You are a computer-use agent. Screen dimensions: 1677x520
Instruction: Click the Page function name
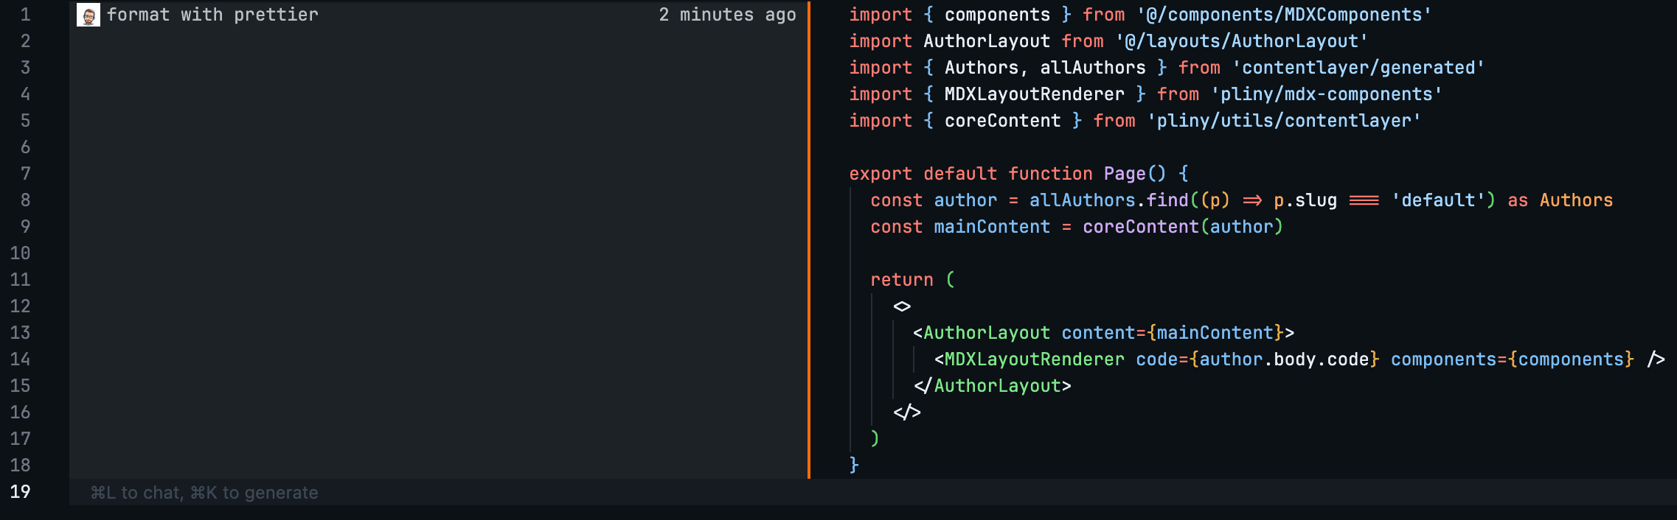[x=1125, y=174]
